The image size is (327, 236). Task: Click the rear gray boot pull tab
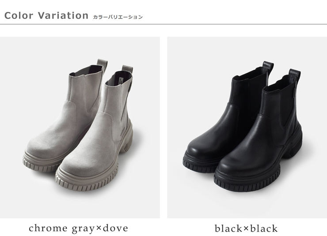(x=102, y=64)
